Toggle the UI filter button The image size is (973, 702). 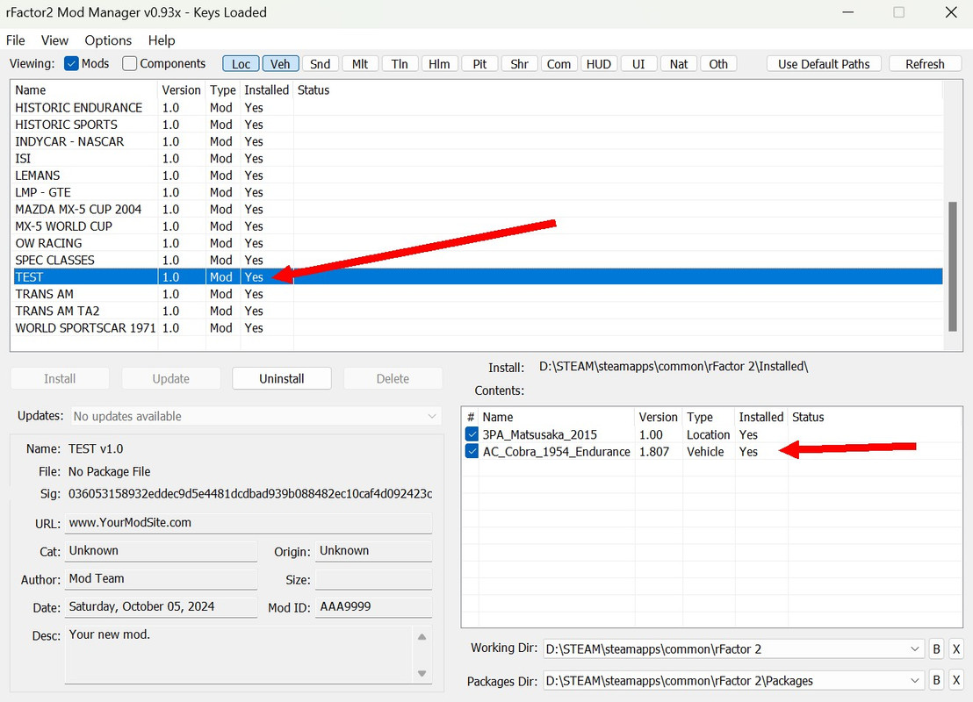point(638,64)
